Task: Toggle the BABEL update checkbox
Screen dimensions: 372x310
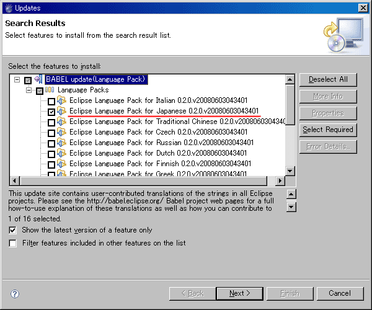Action: pyautogui.click(x=28, y=81)
